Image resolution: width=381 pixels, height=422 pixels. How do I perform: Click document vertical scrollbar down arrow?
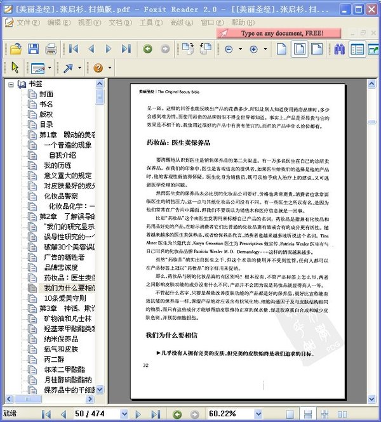point(371,399)
